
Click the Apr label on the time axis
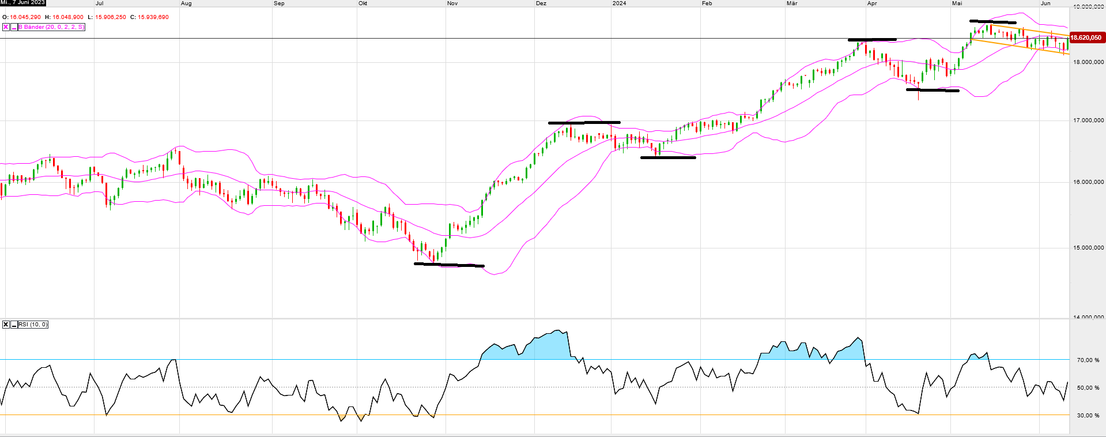872,3
